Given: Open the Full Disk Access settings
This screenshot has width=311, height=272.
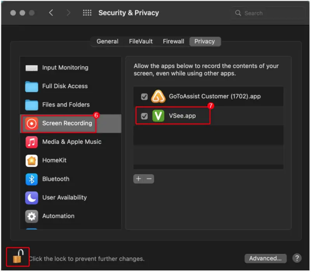Looking at the screenshot, I should [x=65, y=86].
